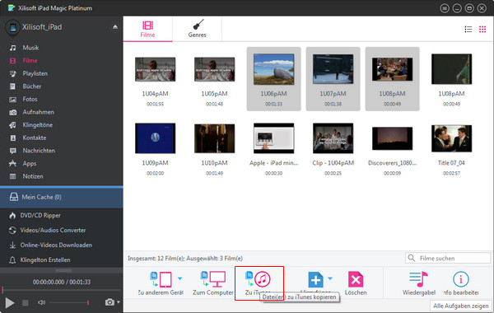494x313 pixels.
Task: Play the selected media
Action: tap(9, 303)
